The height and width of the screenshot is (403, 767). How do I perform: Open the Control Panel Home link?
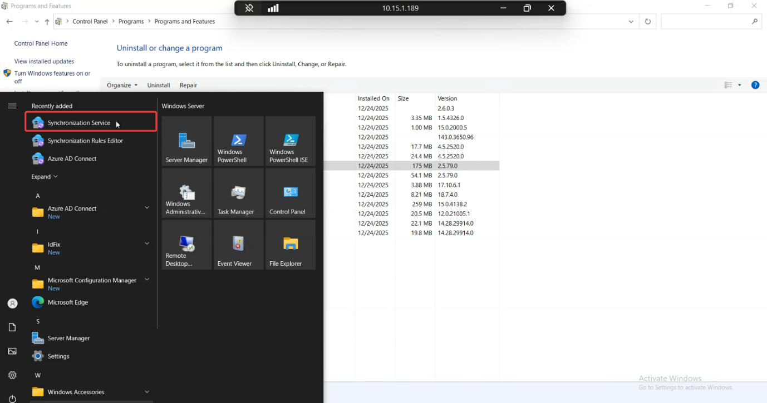[x=41, y=43]
